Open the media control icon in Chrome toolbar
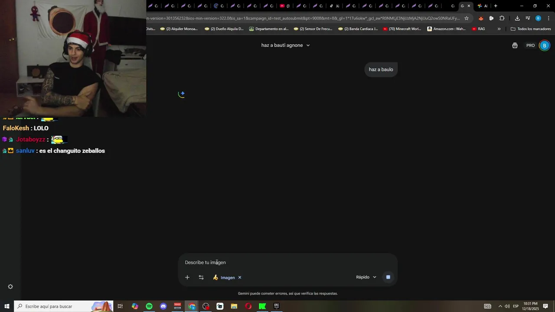The image size is (555, 312). pos(528,18)
